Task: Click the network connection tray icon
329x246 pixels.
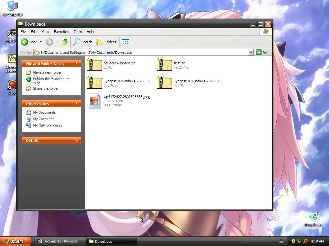Action: point(299,241)
